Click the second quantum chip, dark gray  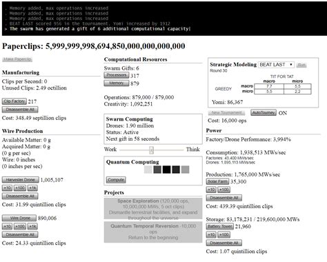tap(157, 170)
